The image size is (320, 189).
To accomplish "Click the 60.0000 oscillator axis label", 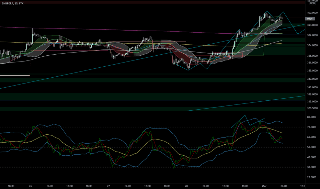I will tap(312, 137).
